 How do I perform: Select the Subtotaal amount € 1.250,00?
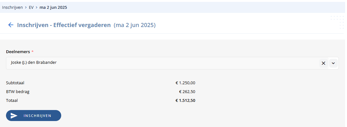[x=185, y=83]
